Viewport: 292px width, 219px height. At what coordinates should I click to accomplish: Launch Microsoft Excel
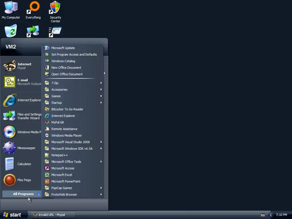(x=73, y=175)
